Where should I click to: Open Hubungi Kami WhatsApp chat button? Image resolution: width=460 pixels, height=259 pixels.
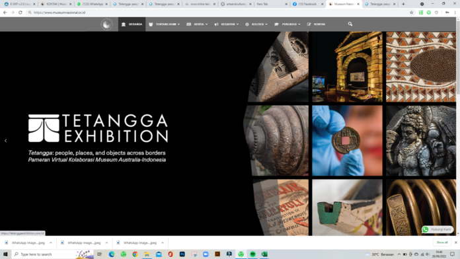[438, 229]
